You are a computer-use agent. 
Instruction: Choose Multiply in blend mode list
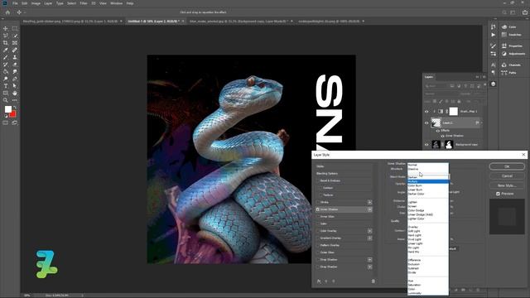[x=428, y=181]
